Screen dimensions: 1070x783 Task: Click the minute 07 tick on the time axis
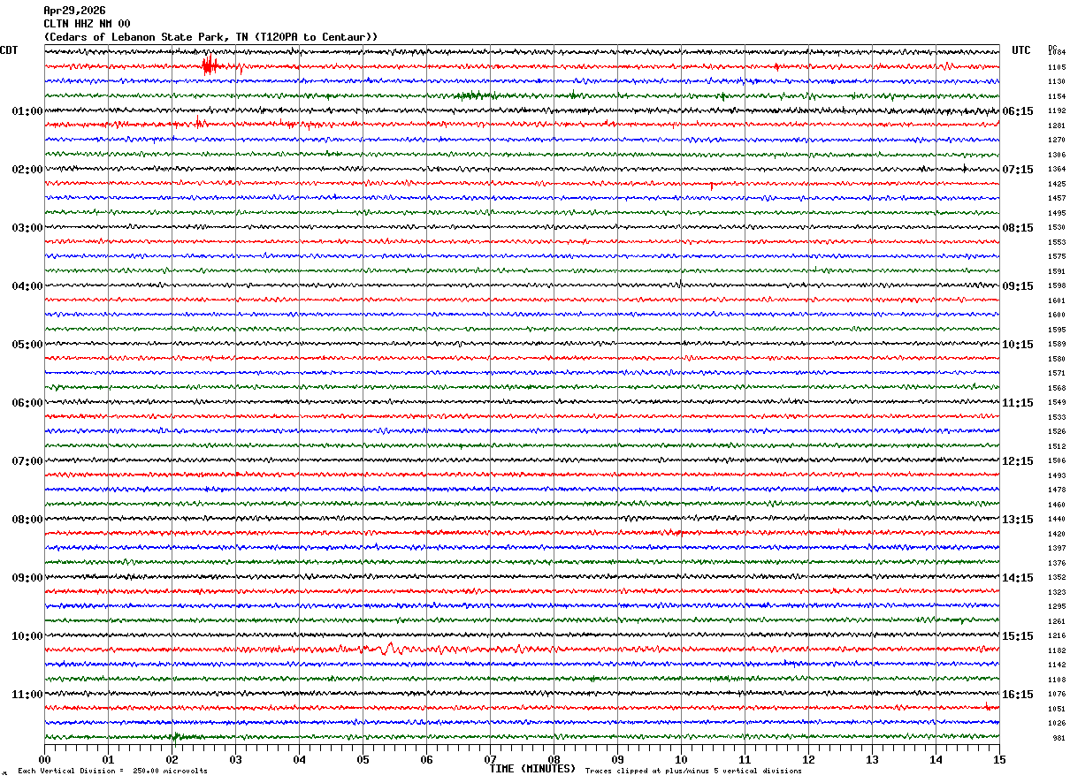coord(490,759)
